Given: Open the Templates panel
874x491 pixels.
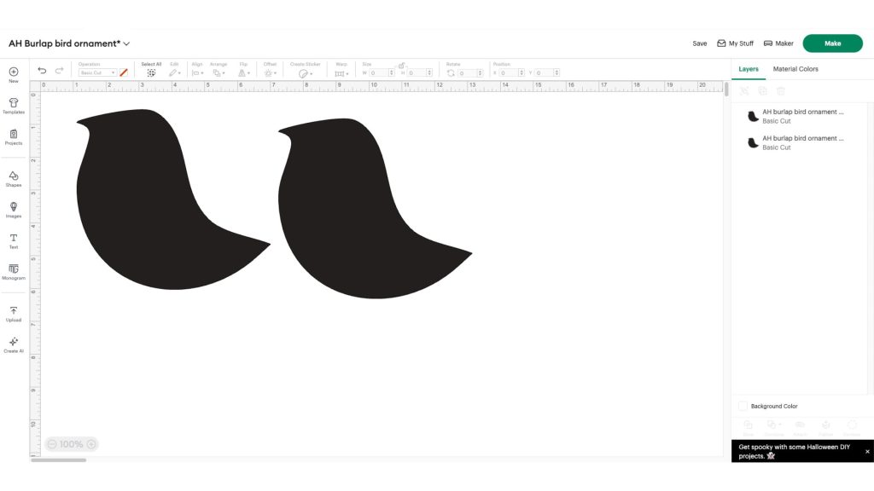Looking at the screenshot, I should coord(14,105).
